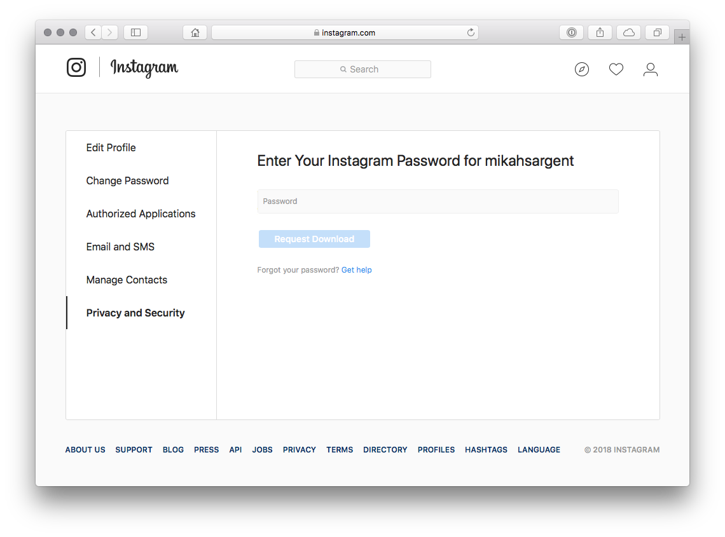Open a new Safari tab
This screenshot has height=537, width=725.
click(682, 37)
